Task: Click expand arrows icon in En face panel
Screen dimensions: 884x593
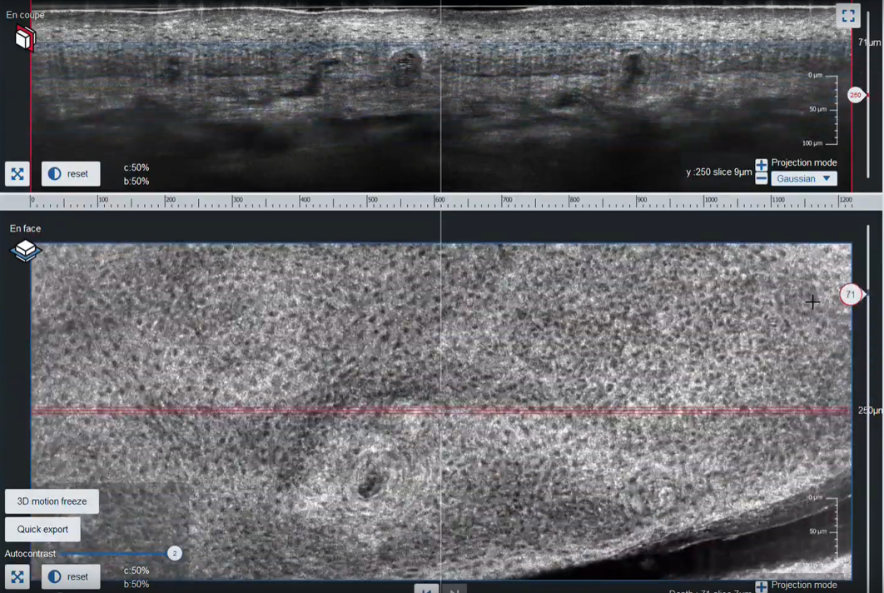Action: click(17, 576)
